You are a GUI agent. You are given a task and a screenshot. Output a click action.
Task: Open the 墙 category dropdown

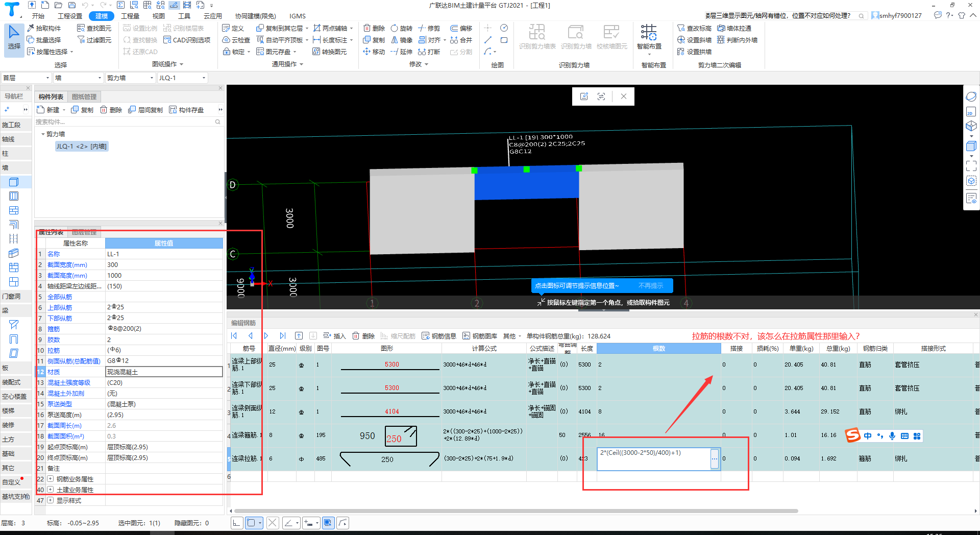coord(79,78)
